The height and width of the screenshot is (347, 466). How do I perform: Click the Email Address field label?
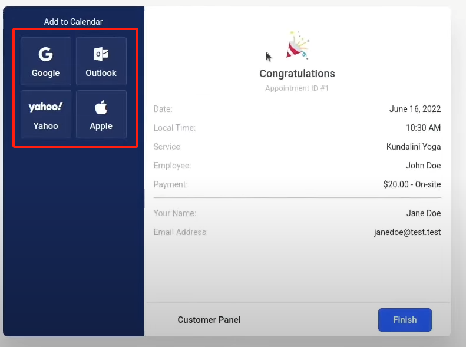click(x=180, y=232)
